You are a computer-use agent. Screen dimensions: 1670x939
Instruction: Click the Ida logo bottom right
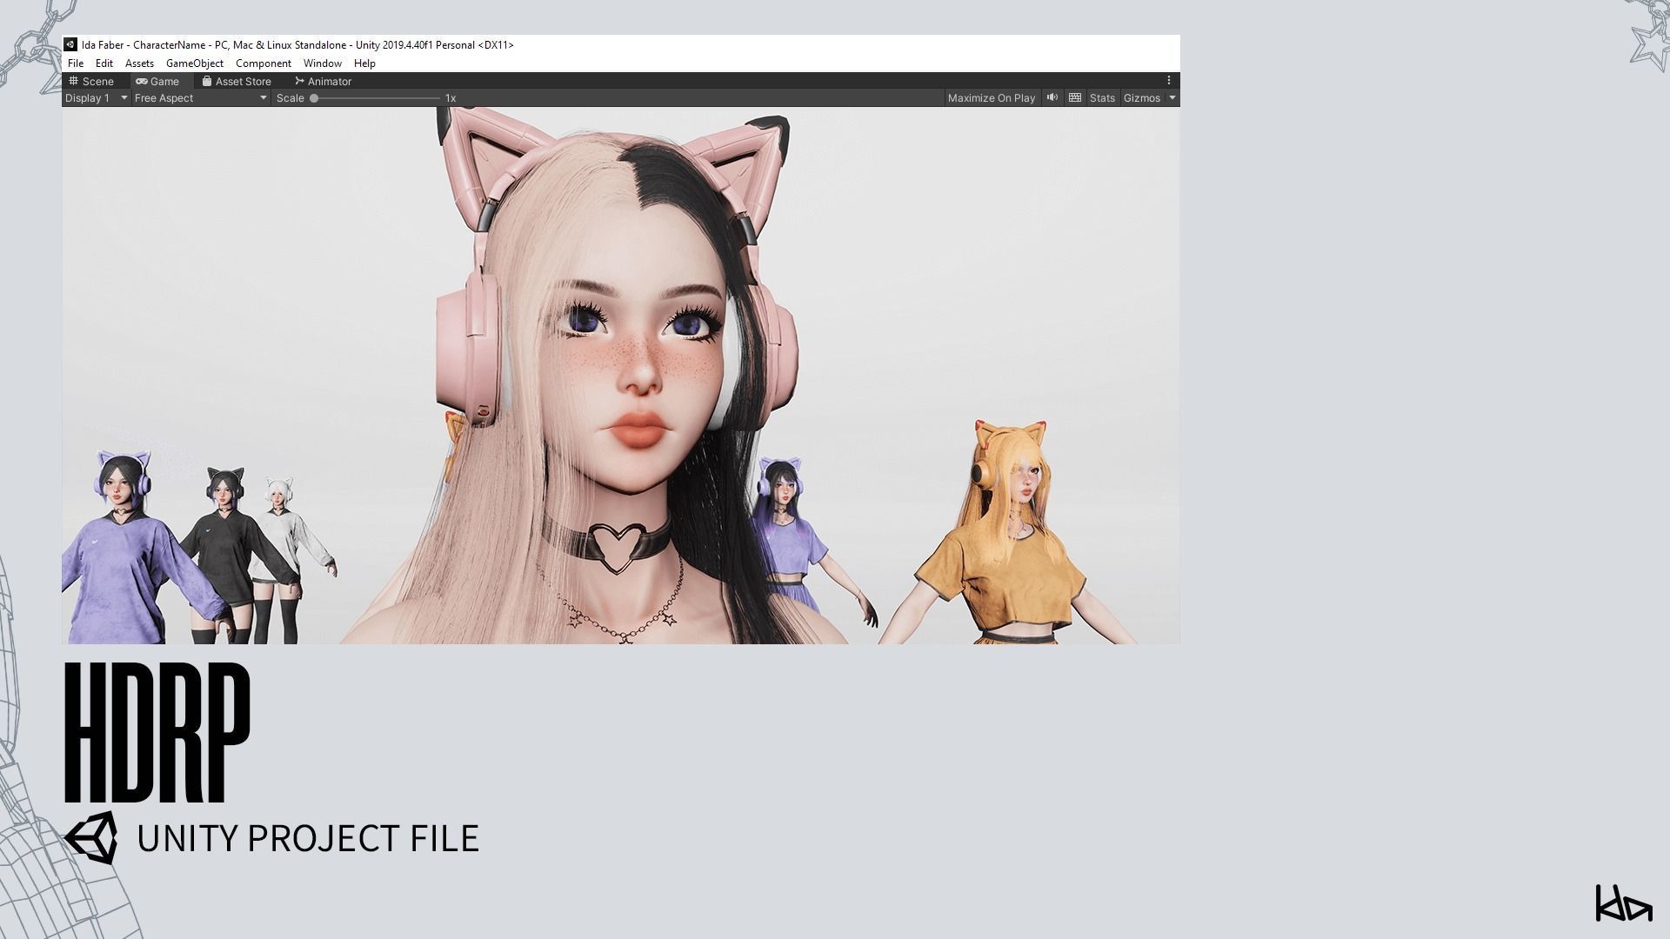click(x=1623, y=903)
